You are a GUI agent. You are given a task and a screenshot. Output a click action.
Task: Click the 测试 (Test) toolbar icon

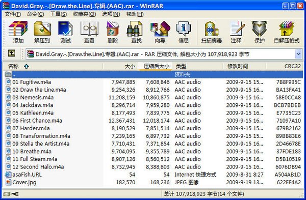[x=65, y=28]
